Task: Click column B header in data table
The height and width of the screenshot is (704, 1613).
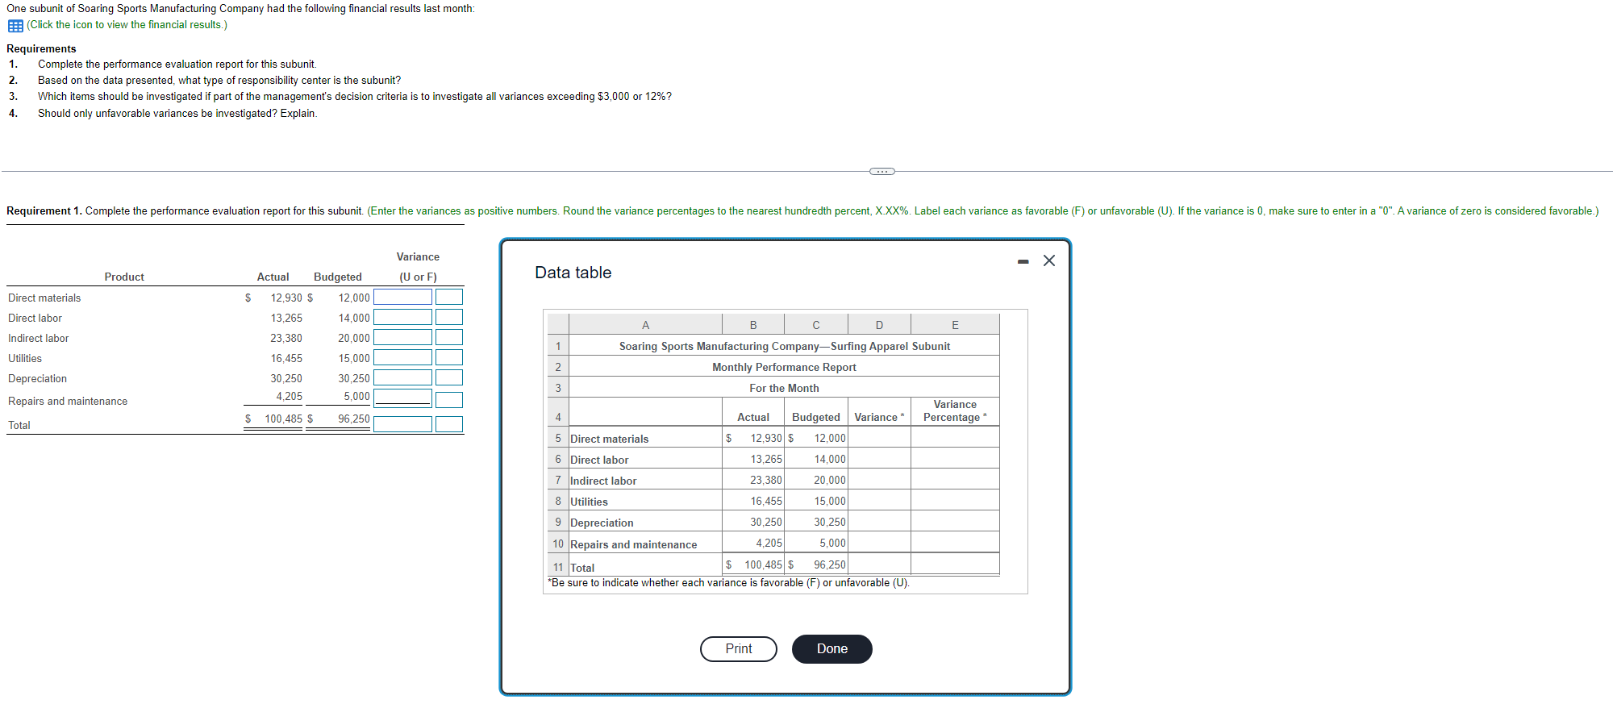Action: coord(753,325)
